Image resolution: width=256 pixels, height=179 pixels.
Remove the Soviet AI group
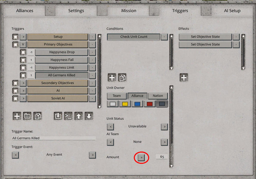pos(92,98)
